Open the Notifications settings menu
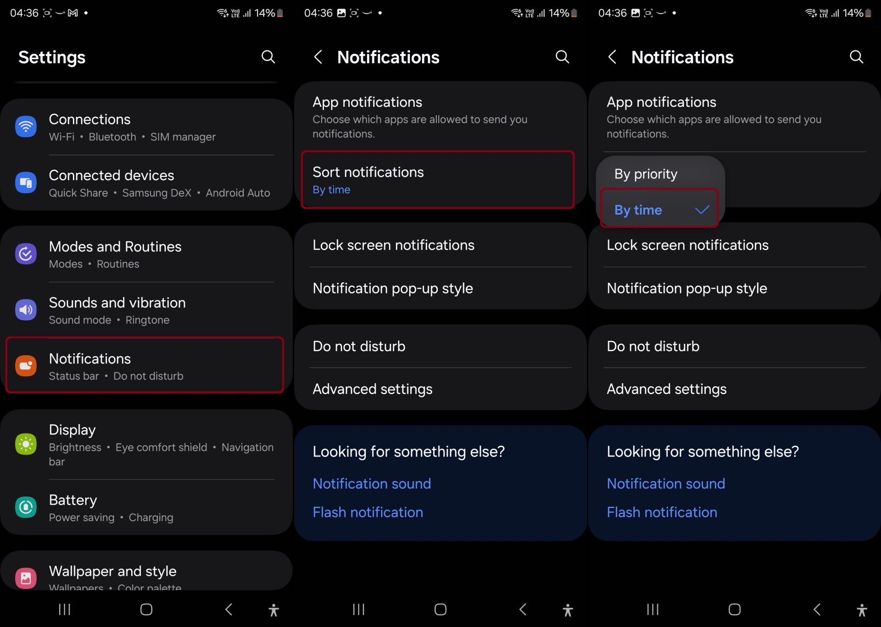 pyautogui.click(x=145, y=364)
